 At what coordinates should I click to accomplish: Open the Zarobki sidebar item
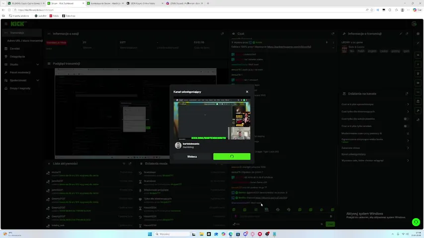21,49
